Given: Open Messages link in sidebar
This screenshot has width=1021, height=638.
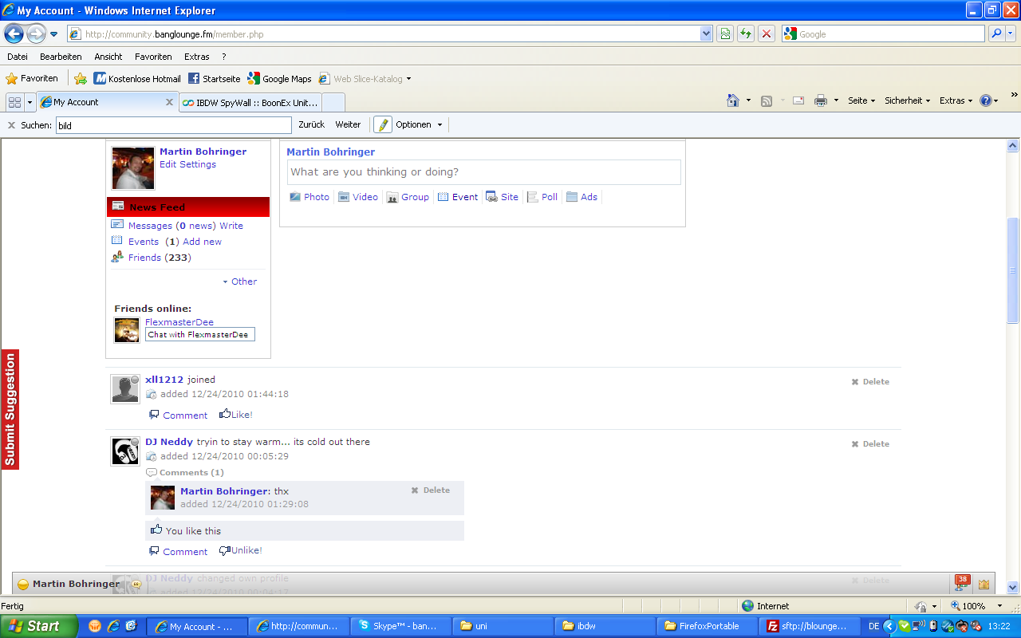Looking at the screenshot, I should pyautogui.click(x=150, y=226).
